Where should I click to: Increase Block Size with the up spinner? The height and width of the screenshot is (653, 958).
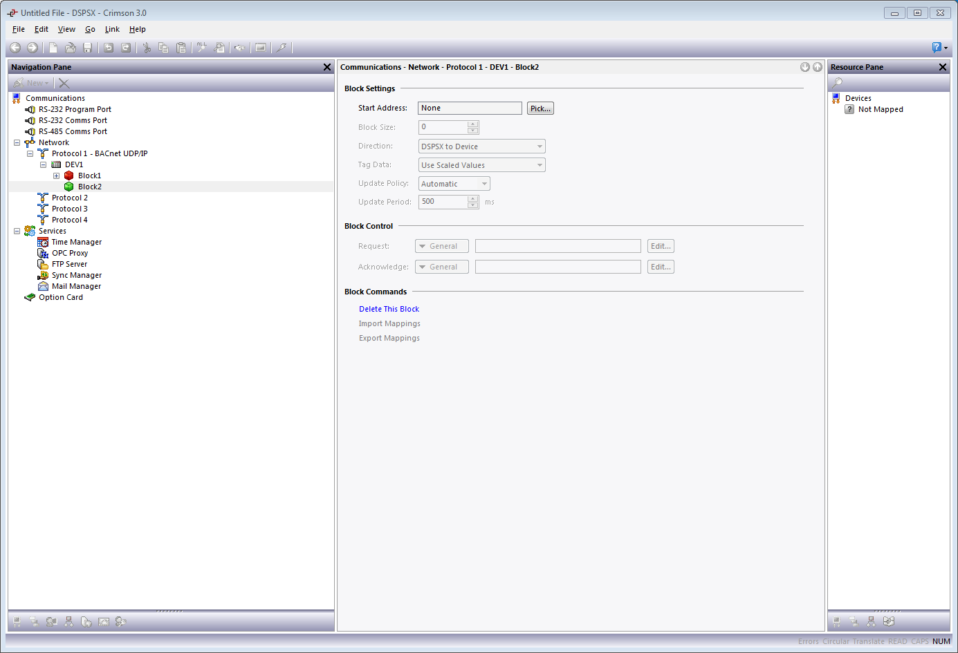[473, 124]
